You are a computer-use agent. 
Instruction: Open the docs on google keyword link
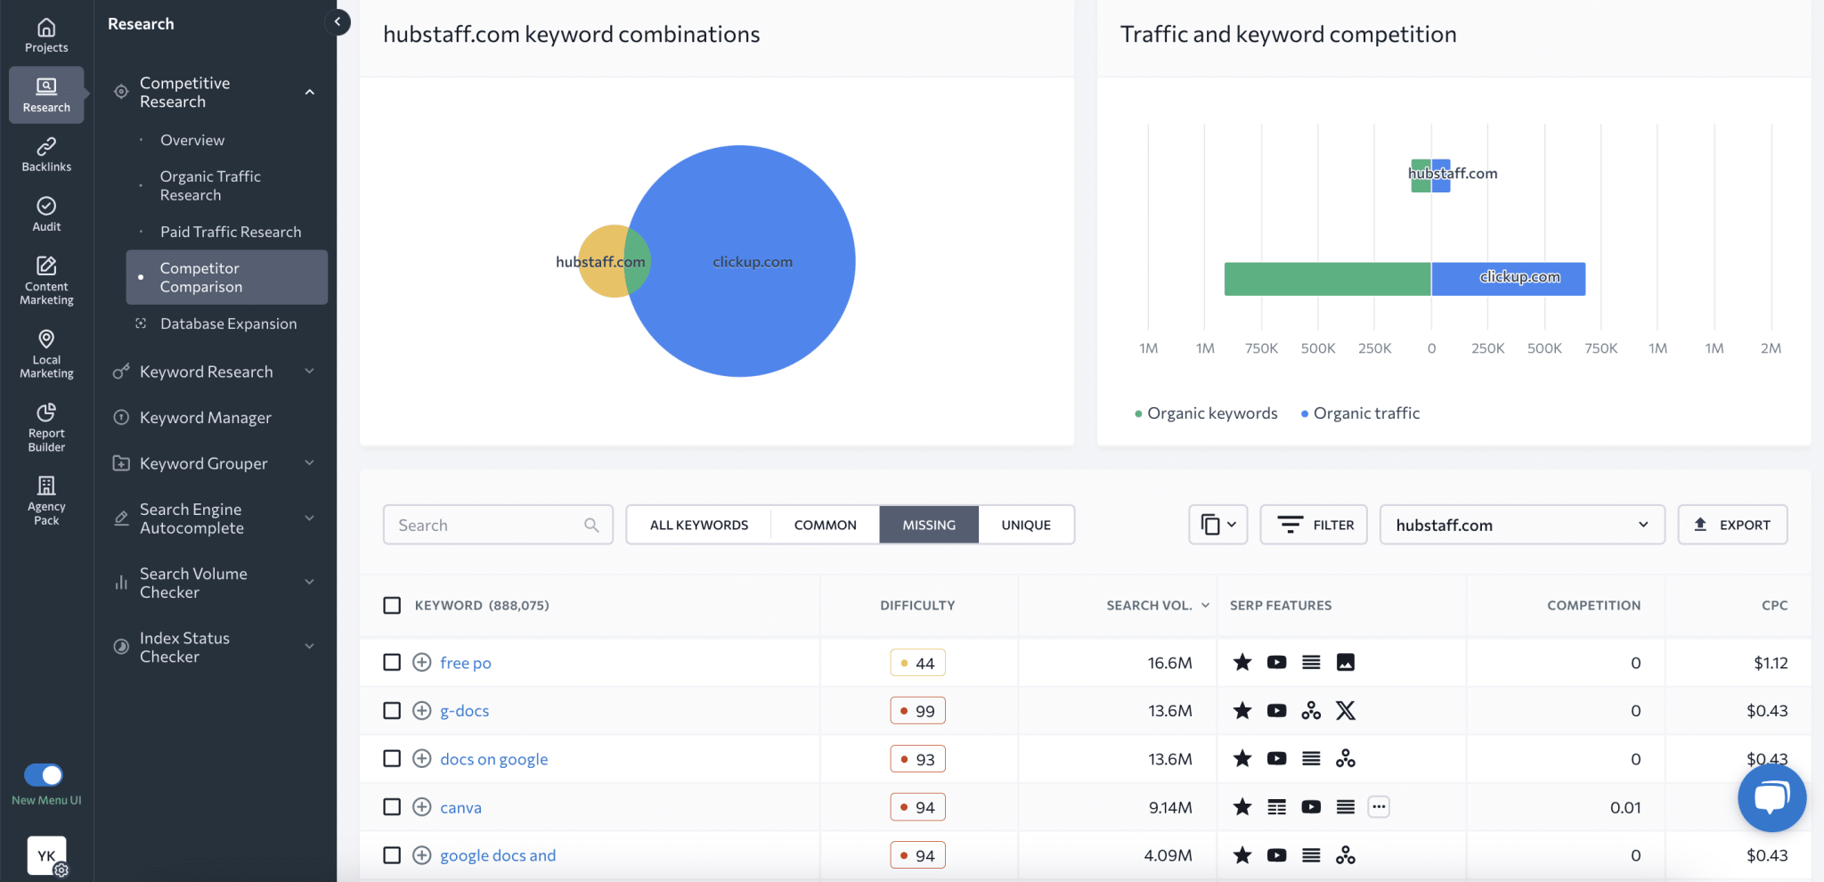tap(493, 758)
